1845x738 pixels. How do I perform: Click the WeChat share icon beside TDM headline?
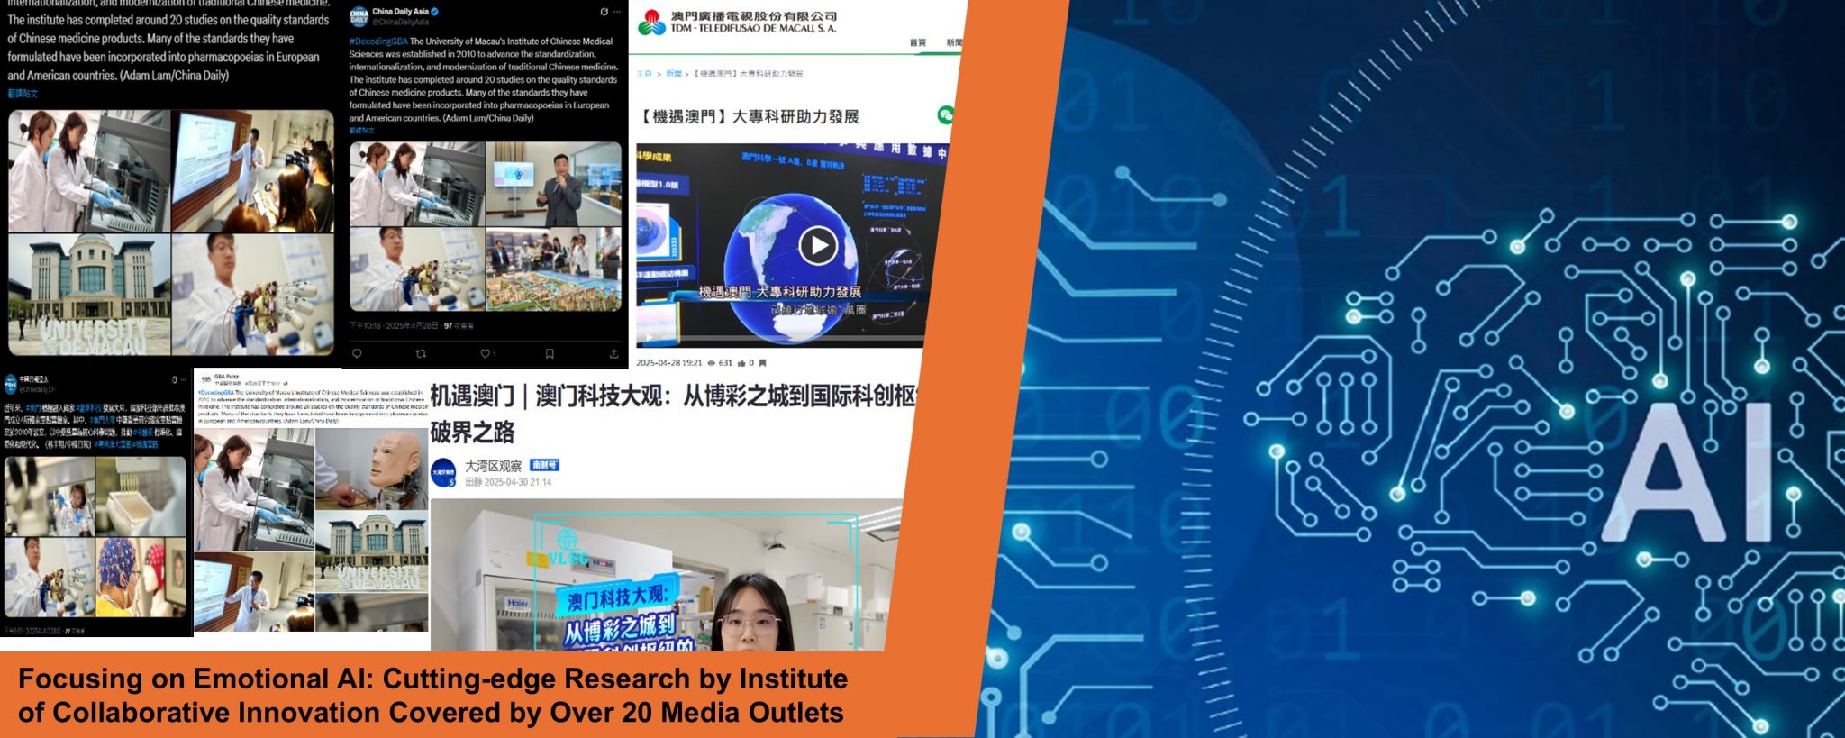click(x=945, y=115)
